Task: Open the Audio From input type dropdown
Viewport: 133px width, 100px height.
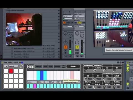Action: click(x=68, y=16)
